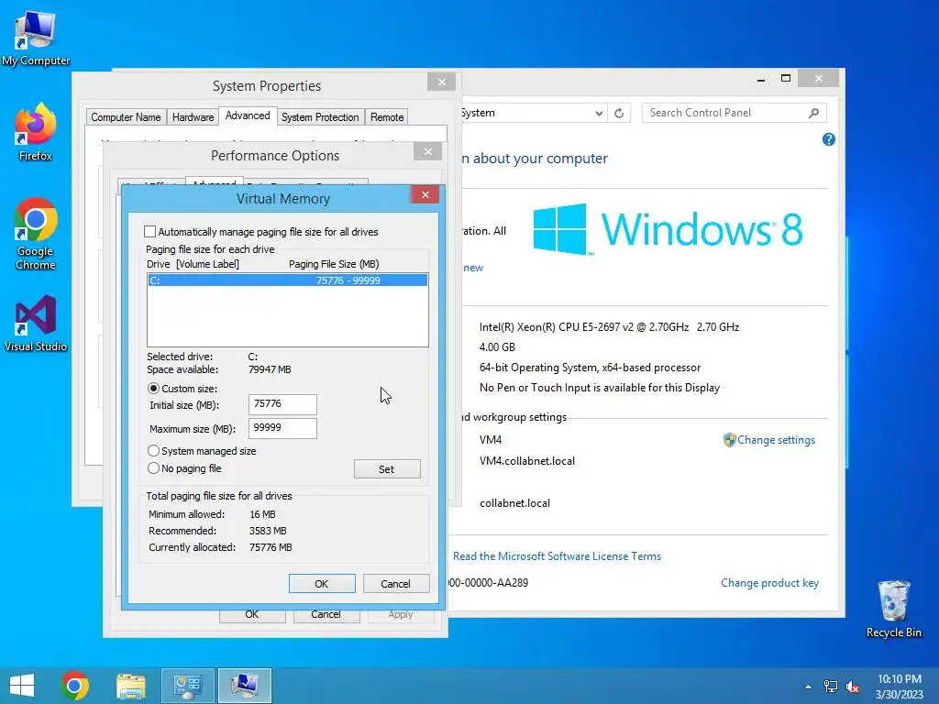Select the Advanced tab in System Properties
This screenshot has height=704, width=939.
(x=248, y=116)
